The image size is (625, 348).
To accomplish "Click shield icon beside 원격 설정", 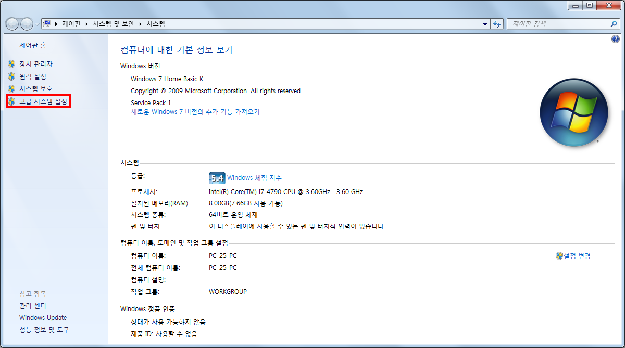I will (11, 76).
